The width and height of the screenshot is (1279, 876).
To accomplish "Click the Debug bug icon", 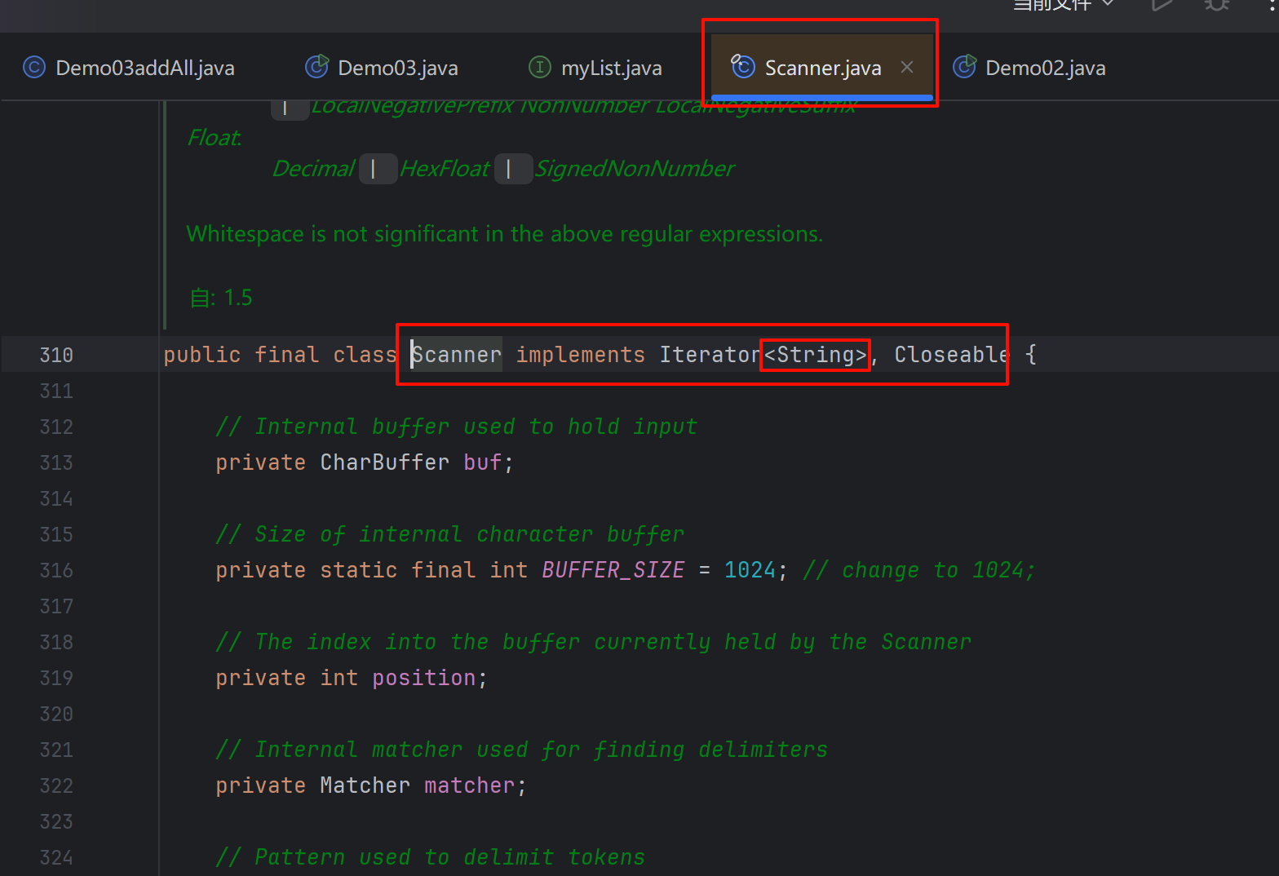I will point(1216,5).
